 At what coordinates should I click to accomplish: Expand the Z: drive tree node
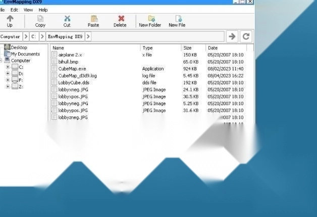pyautogui.click(x=8, y=86)
